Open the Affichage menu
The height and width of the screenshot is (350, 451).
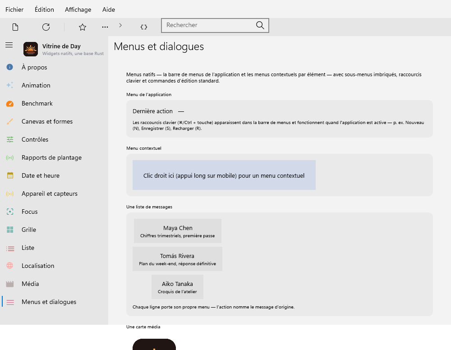point(78,9)
